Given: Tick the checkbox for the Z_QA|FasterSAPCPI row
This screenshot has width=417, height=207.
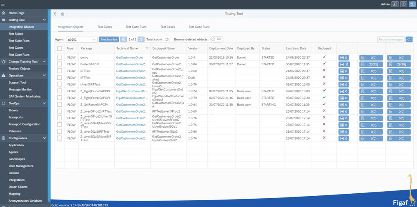Looking at the screenshot, I should (x=60, y=104).
